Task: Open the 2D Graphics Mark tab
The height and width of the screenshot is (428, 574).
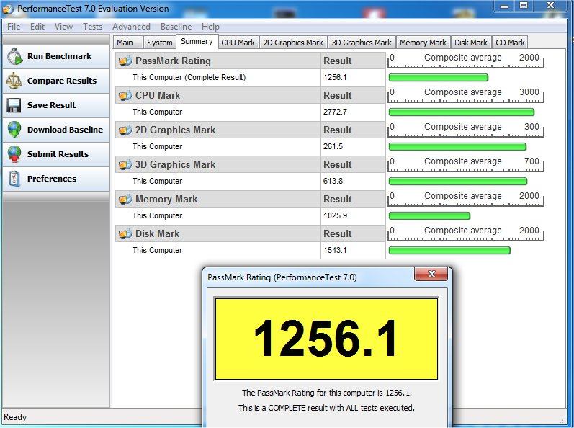Action: (293, 43)
